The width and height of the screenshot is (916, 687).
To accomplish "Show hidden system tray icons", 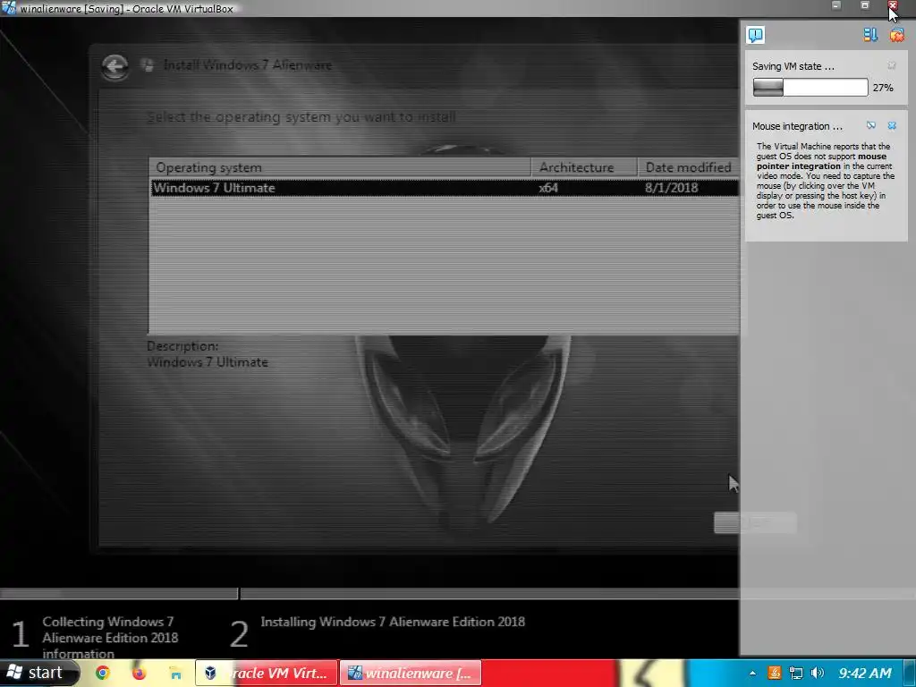I will (x=752, y=673).
